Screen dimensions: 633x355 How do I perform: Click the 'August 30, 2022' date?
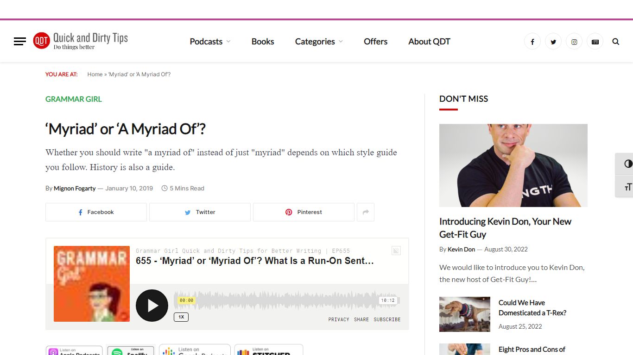coord(506,249)
